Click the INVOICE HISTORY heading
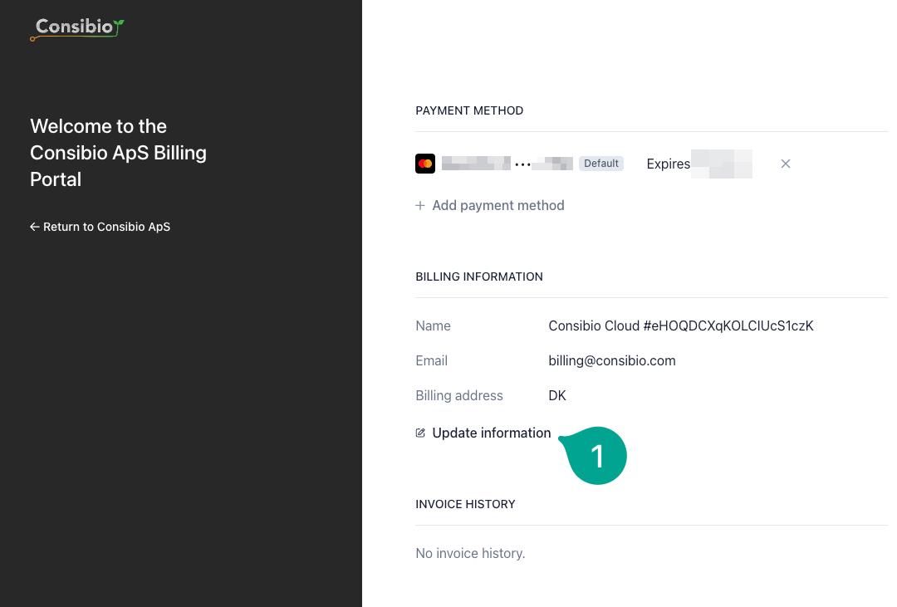This screenshot has height=607, width=897. click(465, 504)
